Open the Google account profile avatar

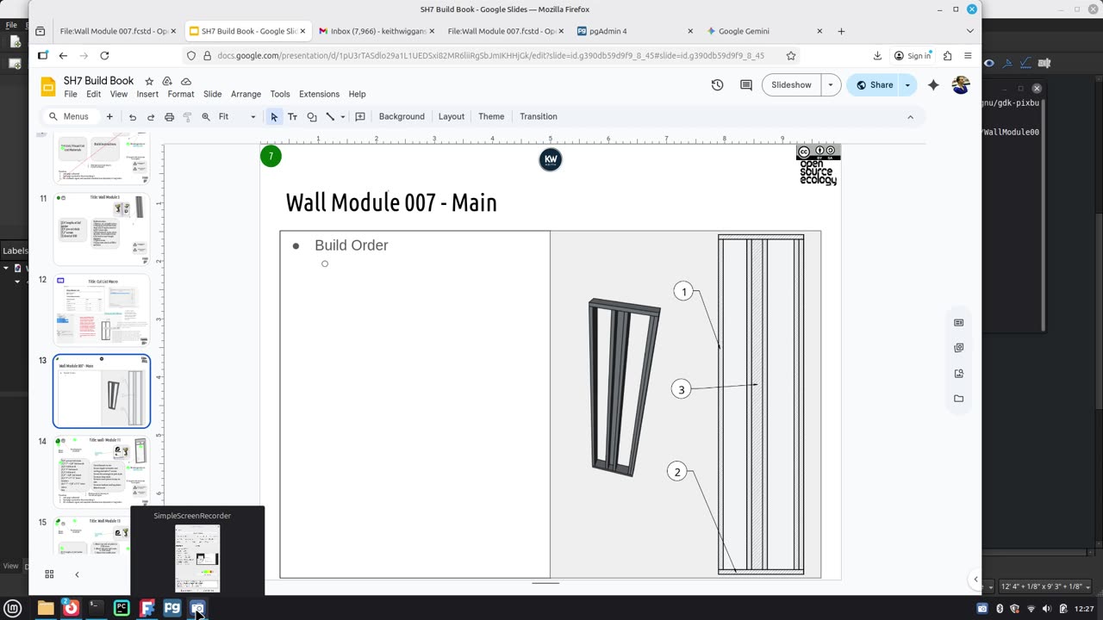(x=961, y=84)
